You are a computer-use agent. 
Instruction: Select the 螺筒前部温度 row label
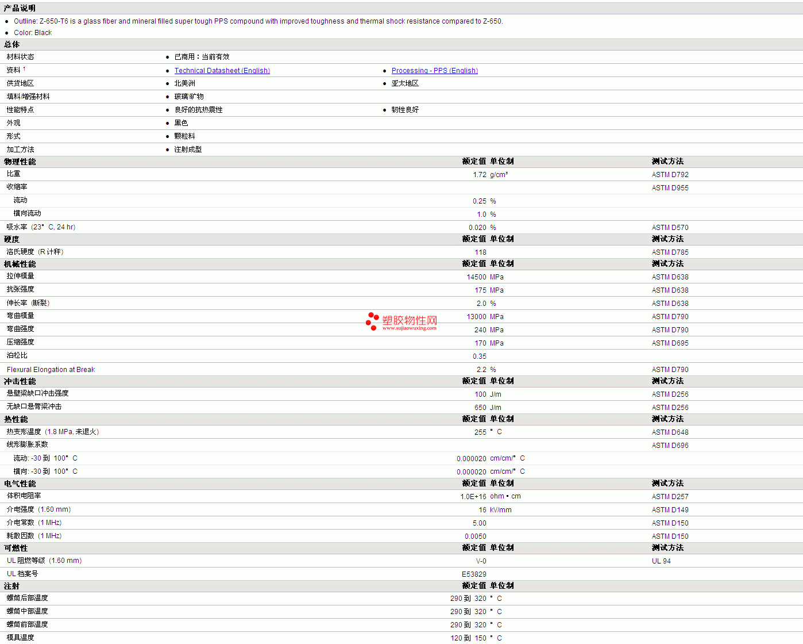28,624
